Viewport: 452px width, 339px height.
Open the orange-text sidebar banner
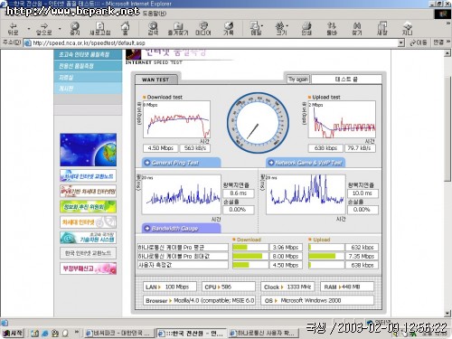click(x=88, y=222)
